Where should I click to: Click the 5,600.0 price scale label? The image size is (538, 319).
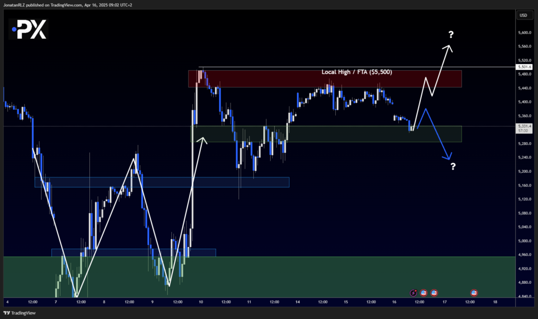pos(525,33)
